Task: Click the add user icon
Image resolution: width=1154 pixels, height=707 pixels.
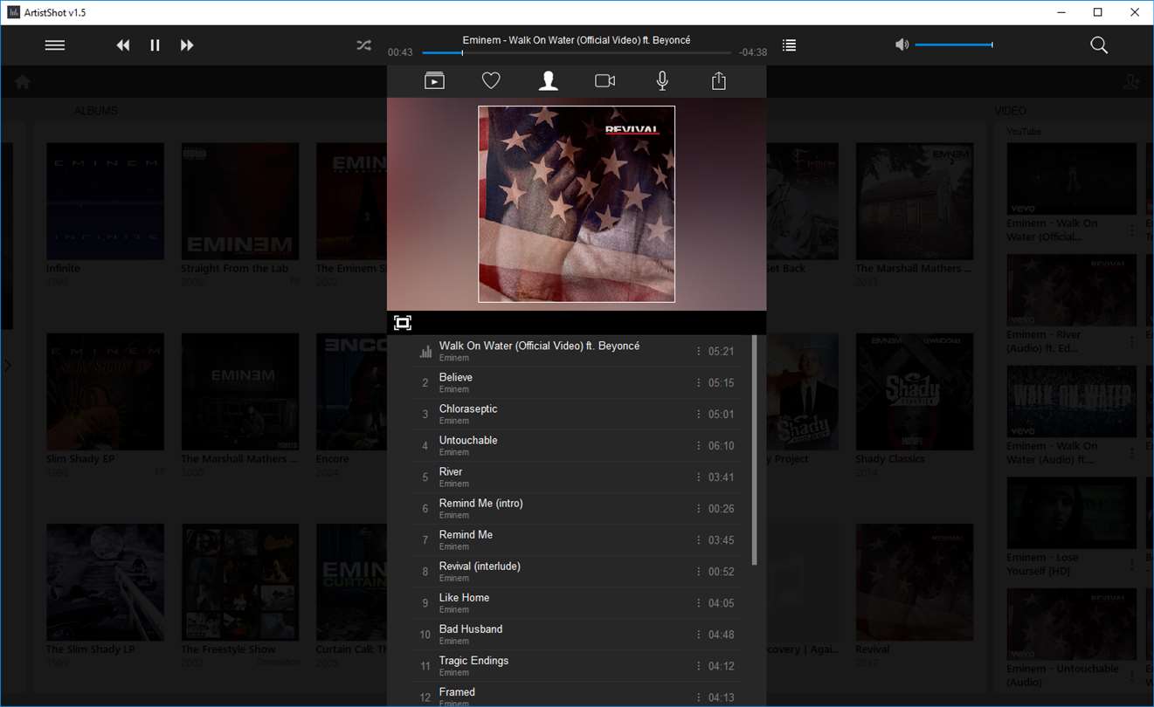Action: point(1131,82)
